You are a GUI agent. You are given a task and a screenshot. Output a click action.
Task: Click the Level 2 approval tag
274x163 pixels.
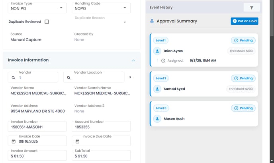pos(161,78)
